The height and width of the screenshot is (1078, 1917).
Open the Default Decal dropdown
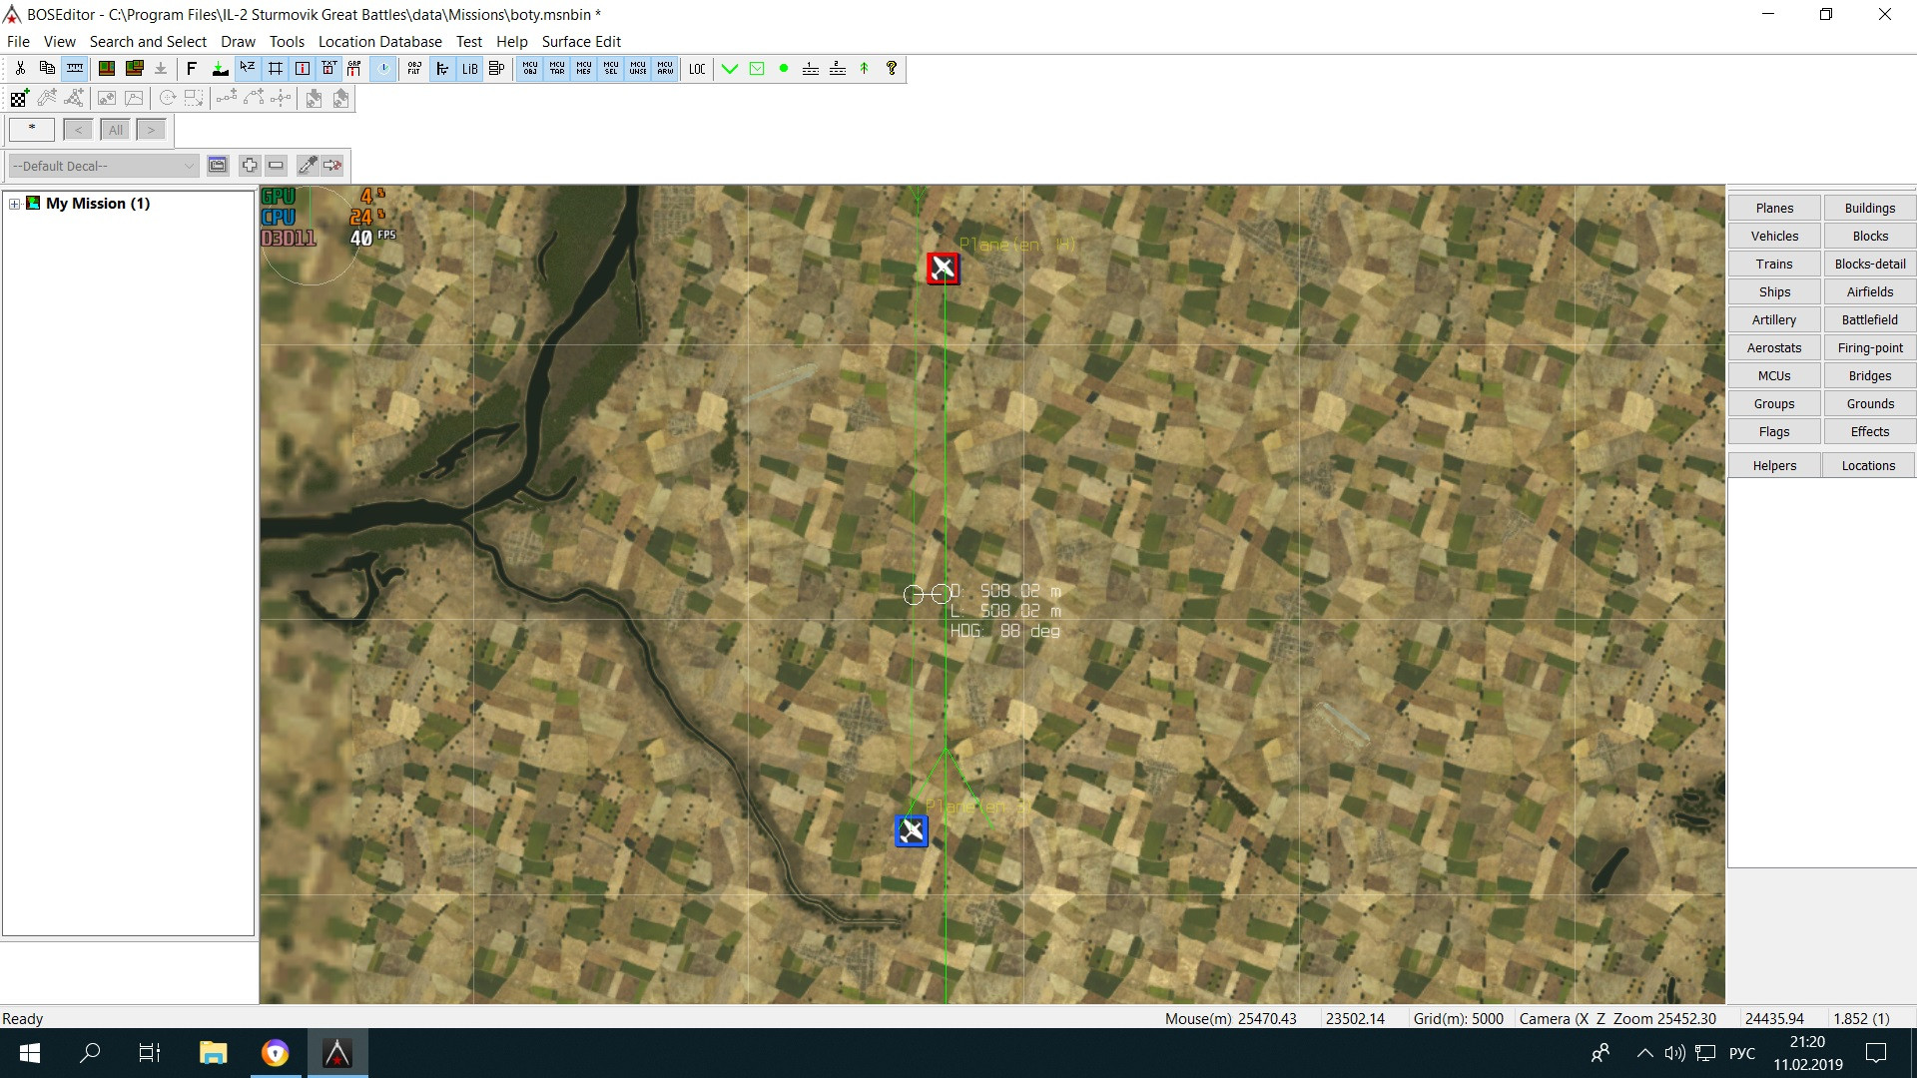(x=103, y=166)
